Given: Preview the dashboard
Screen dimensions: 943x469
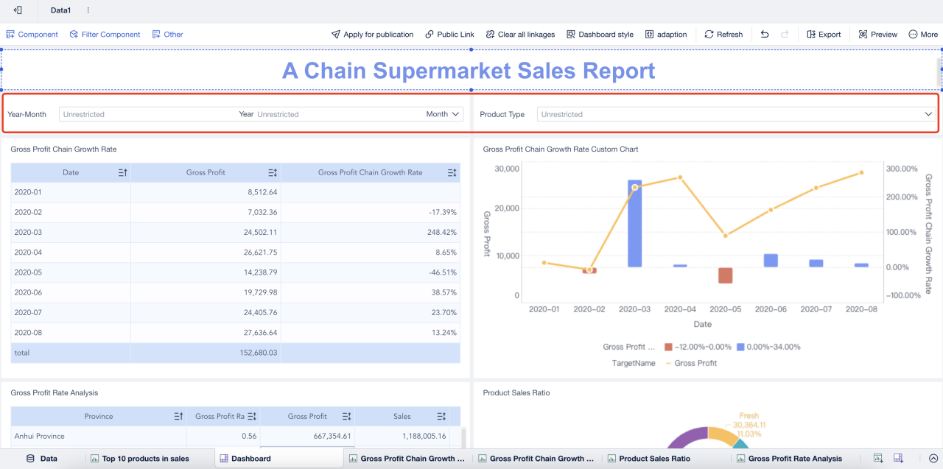Looking at the screenshot, I should (878, 35).
